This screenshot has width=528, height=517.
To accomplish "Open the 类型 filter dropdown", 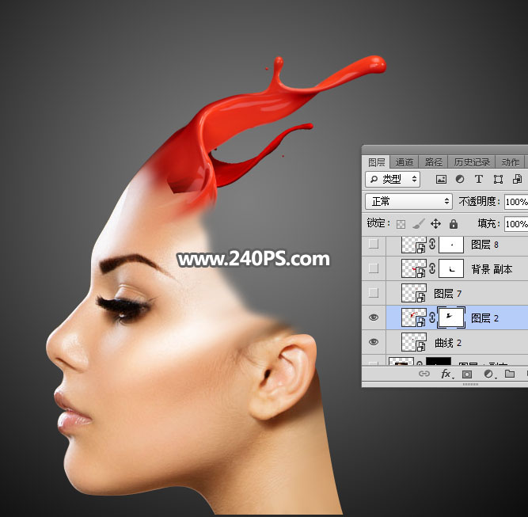I will click(393, 179).
